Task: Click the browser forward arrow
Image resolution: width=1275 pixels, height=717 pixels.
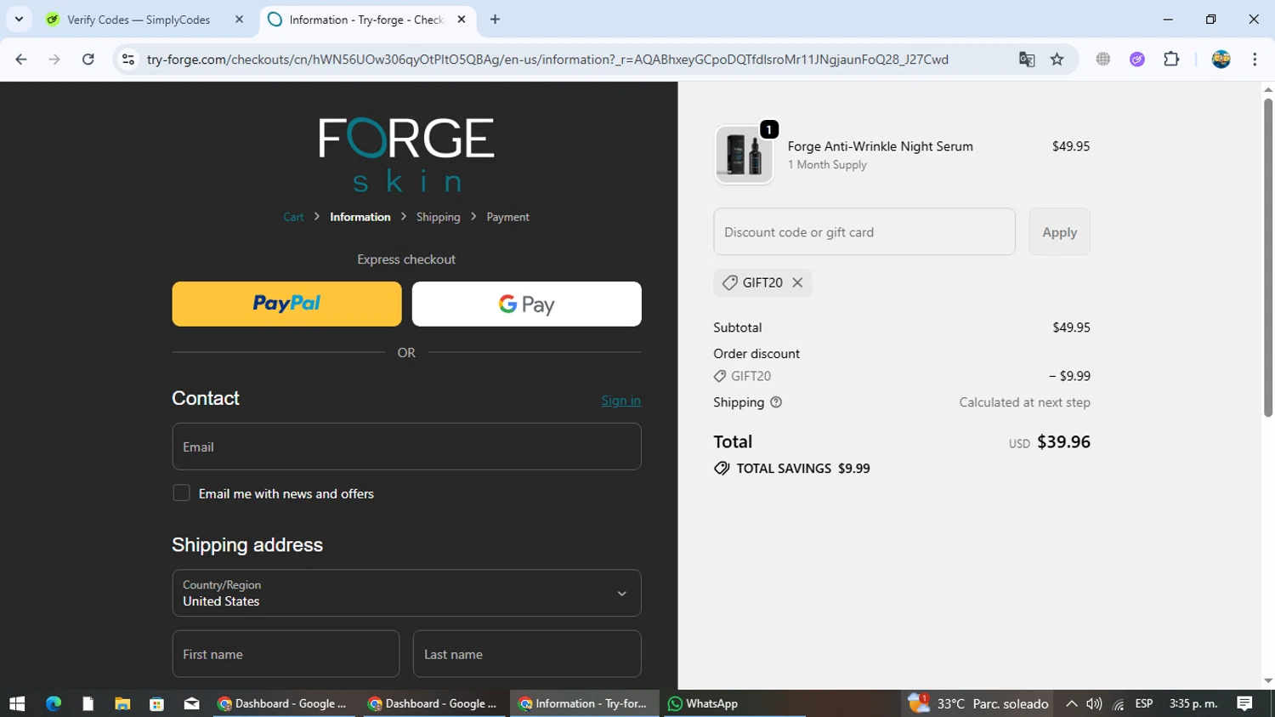Action: click(x=54, y=60)
